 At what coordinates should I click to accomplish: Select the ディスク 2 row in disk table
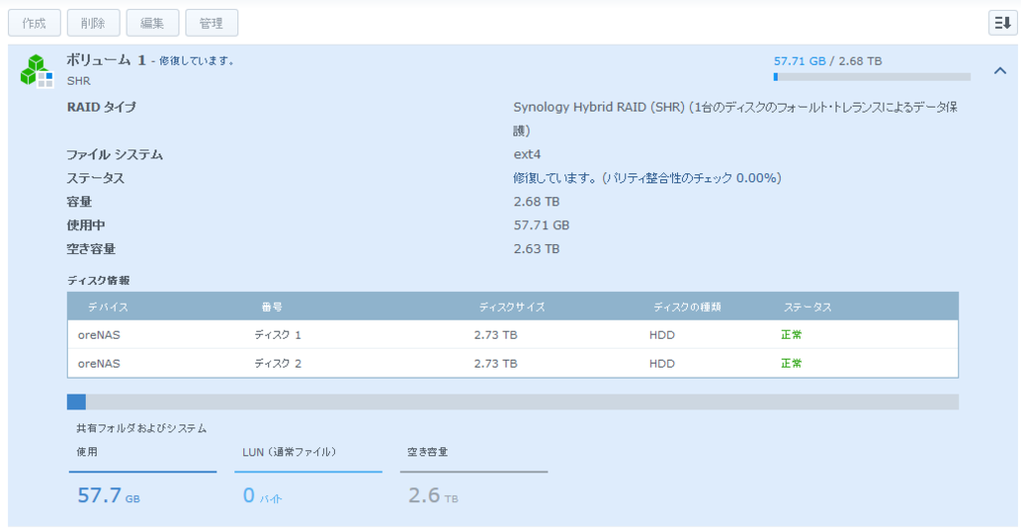pyautogui.click(x=512, y=363)
